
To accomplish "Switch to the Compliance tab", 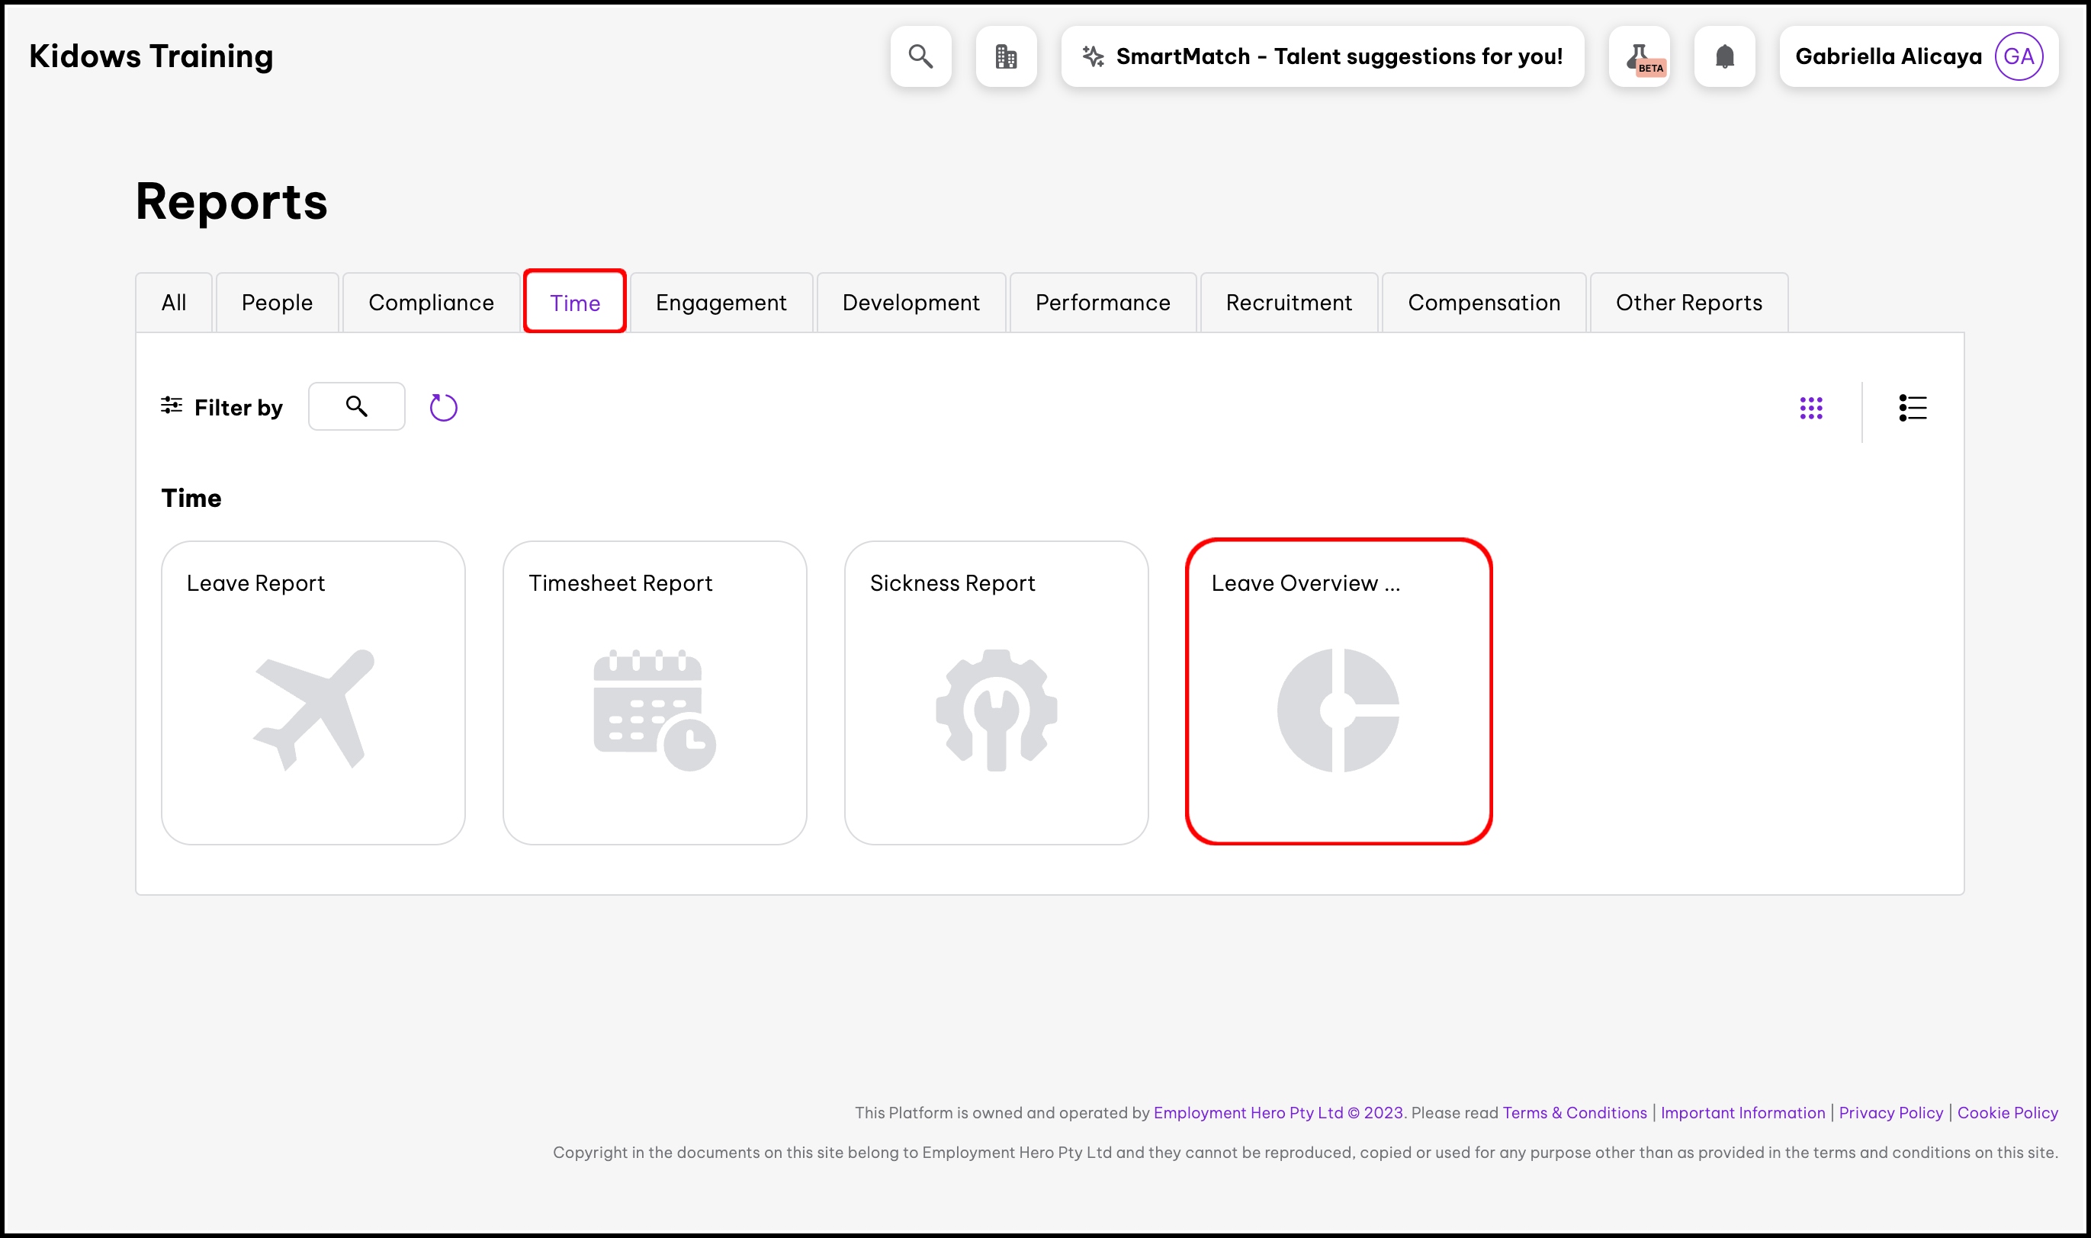I will tap(431, 303).
